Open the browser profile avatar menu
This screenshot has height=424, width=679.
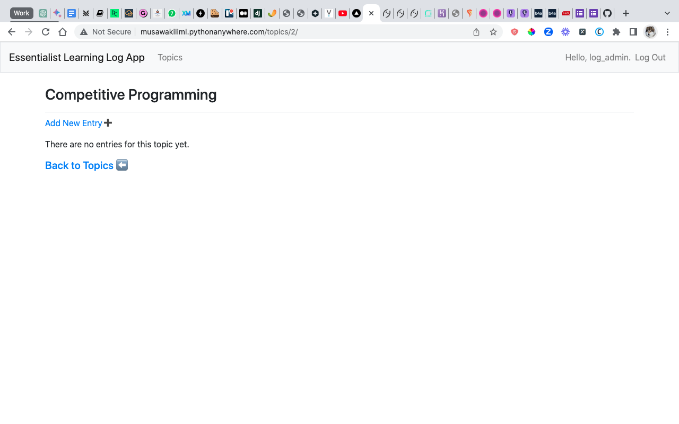650,32
